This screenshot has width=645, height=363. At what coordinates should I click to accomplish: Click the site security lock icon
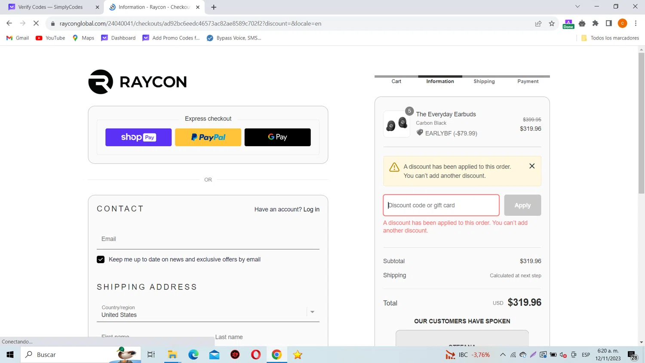[x=53, y=24]
